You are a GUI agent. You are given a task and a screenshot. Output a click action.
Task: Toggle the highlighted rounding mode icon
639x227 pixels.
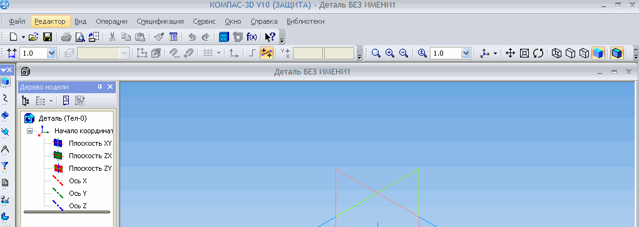pos(267,53)
